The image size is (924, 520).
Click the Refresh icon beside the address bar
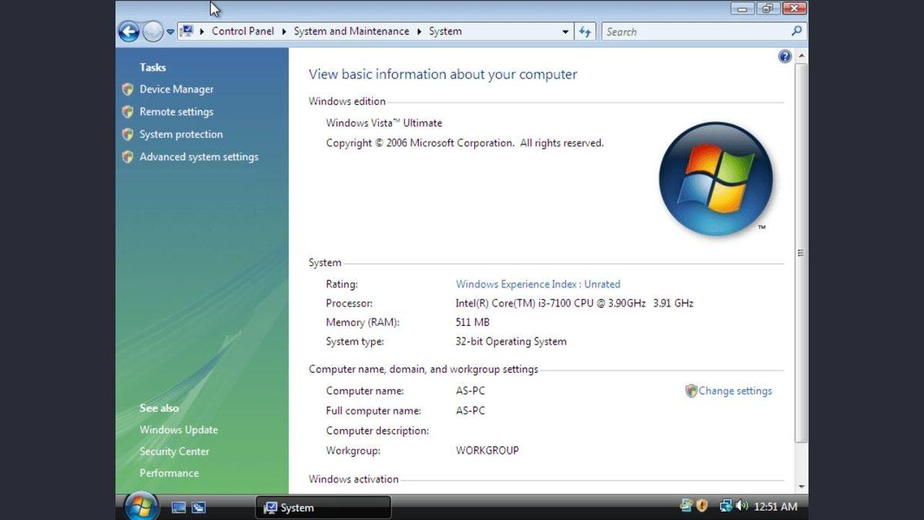585,32
